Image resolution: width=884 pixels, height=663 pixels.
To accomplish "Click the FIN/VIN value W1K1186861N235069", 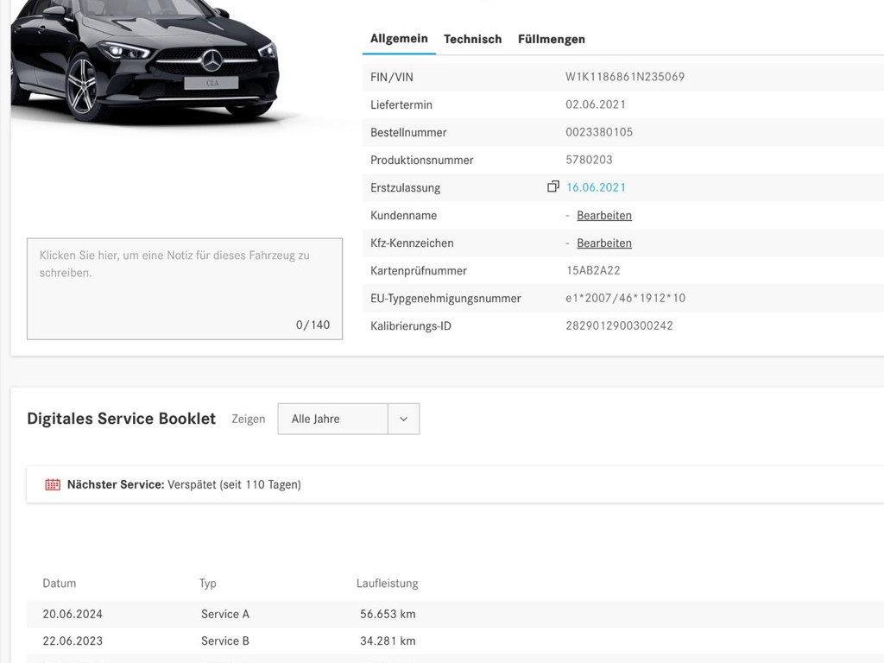I will (624, 77).
